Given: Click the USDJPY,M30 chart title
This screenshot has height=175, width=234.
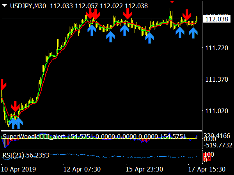Looking at the screenshot, I should coord(28,6).
